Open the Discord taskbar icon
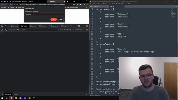The image size is (178, 100). click(x=20, y=98)
